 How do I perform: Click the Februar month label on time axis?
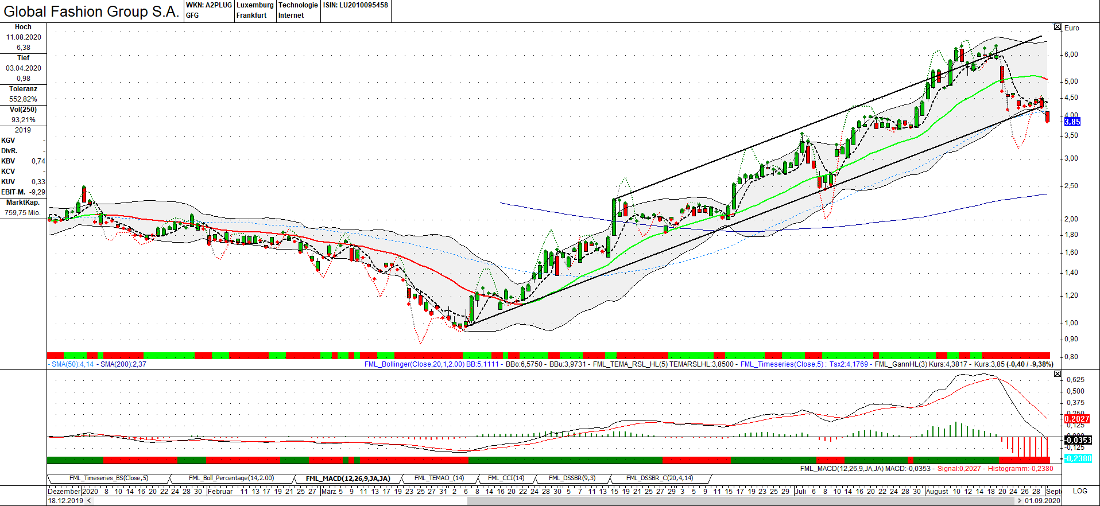pyautogui.click(x=220, y=492)
